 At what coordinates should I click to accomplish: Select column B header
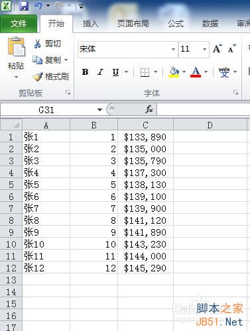tap(94, 125)
